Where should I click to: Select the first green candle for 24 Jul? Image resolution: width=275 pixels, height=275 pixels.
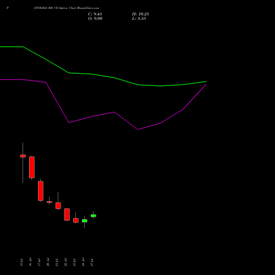[x=85, y=221]
